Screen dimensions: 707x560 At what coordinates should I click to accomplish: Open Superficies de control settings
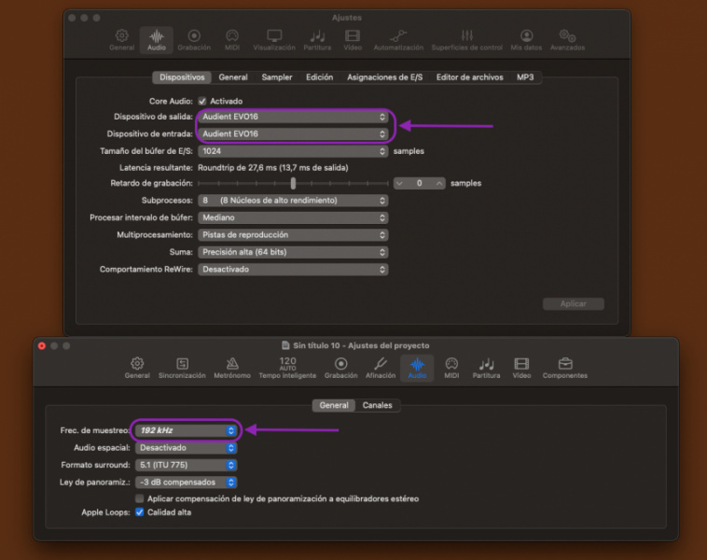[466, 40]
